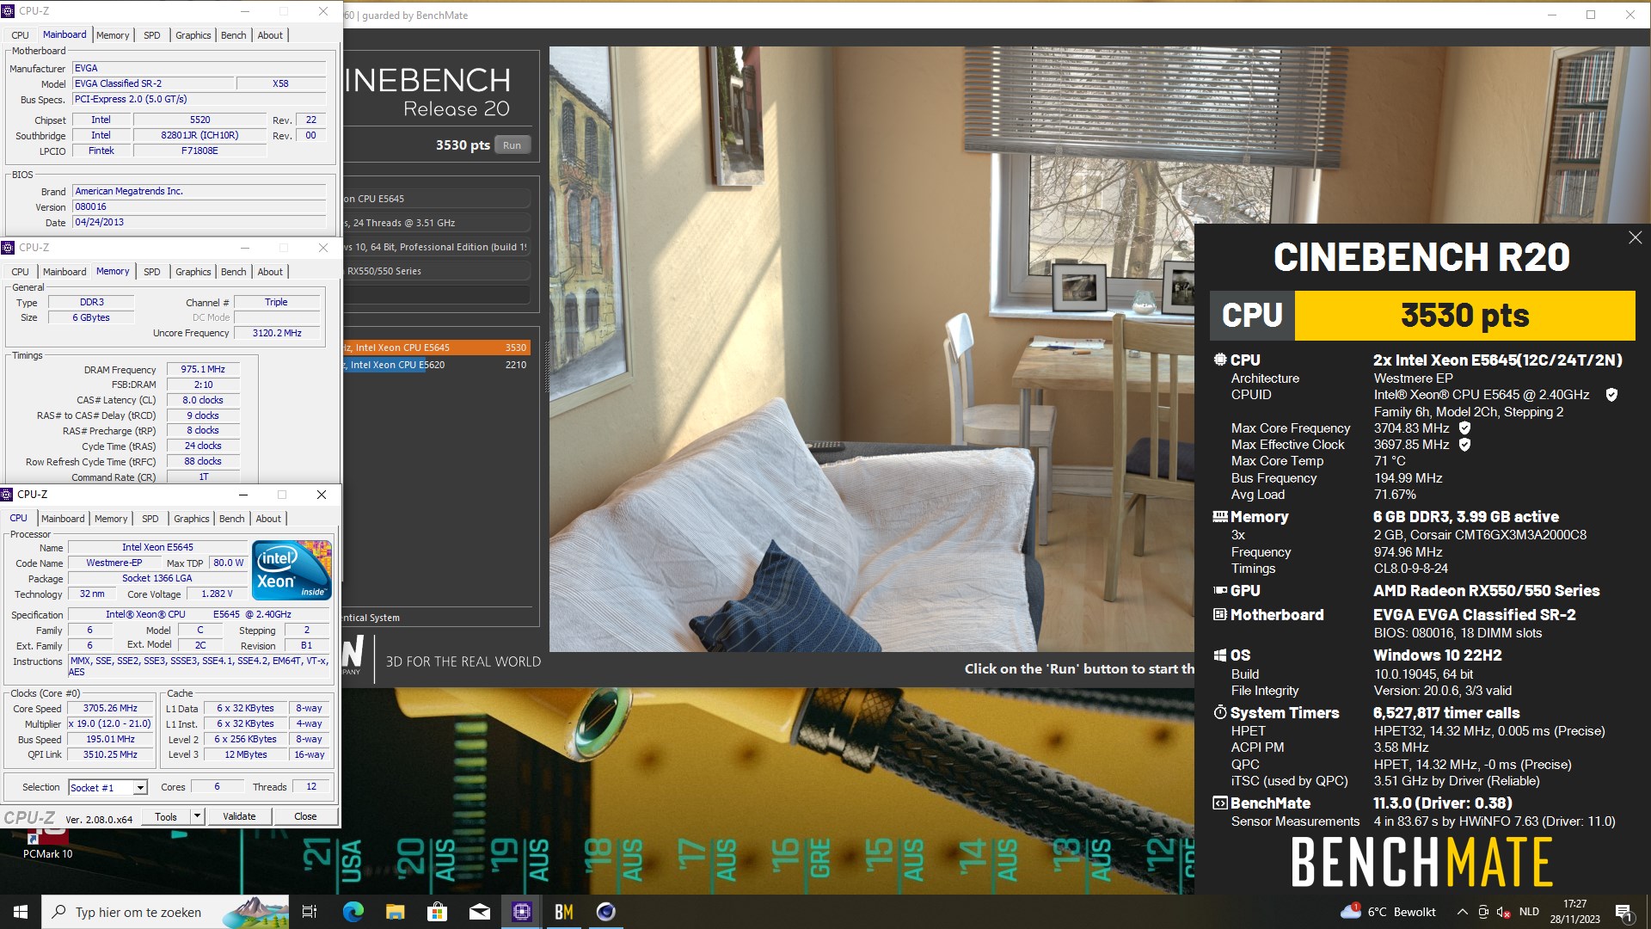Show hidden system tray icons chevron

tap(1462, 912)
